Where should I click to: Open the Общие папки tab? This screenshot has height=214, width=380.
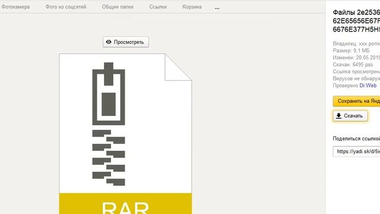pos(118,7)
